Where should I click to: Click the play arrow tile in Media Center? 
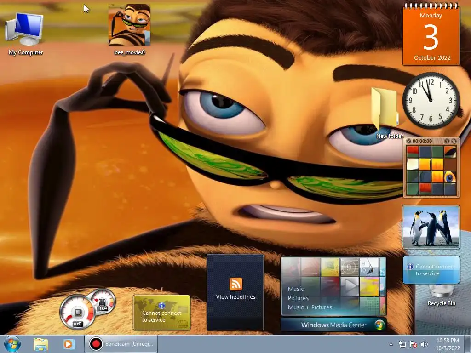(350, 286)
